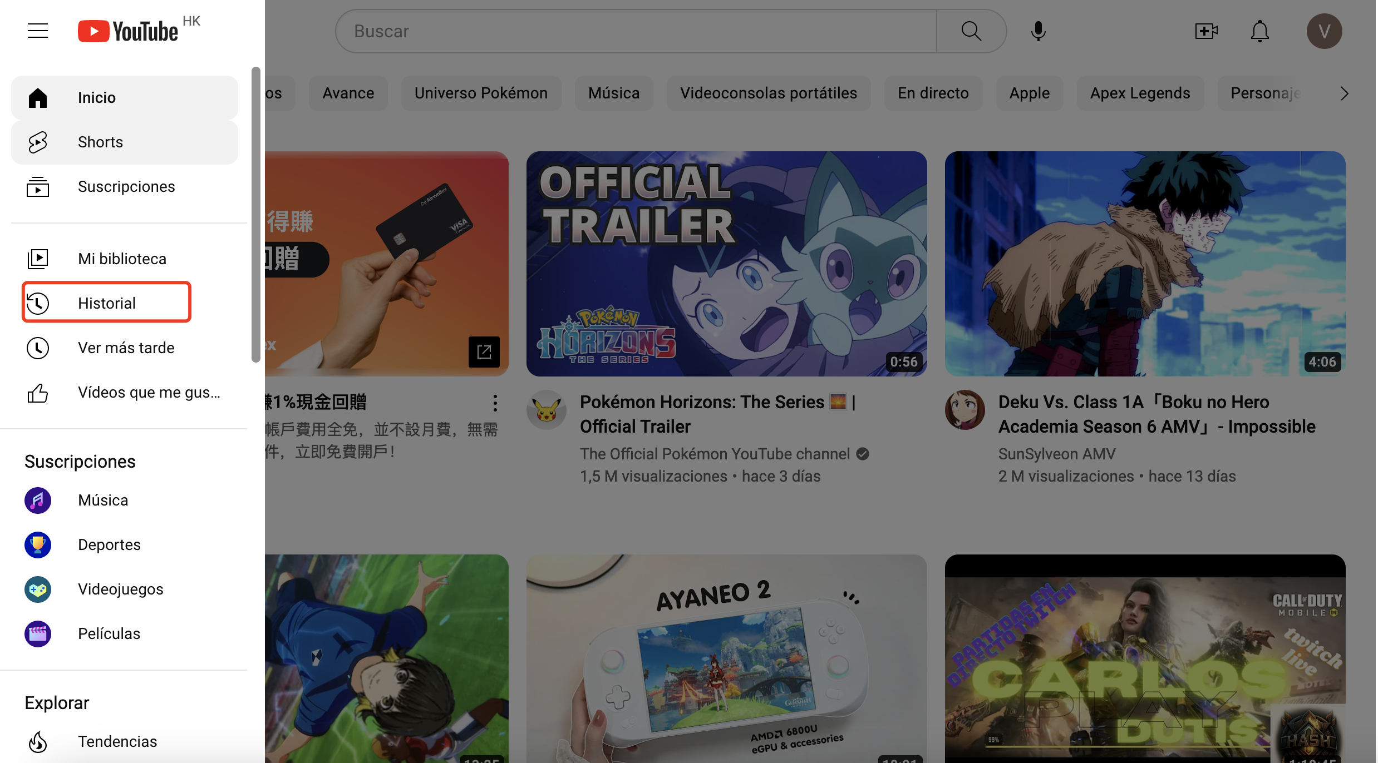Select the Música topic chip
The height and width of the screenshot is (763, 1378).
click(x=614, y=93)
